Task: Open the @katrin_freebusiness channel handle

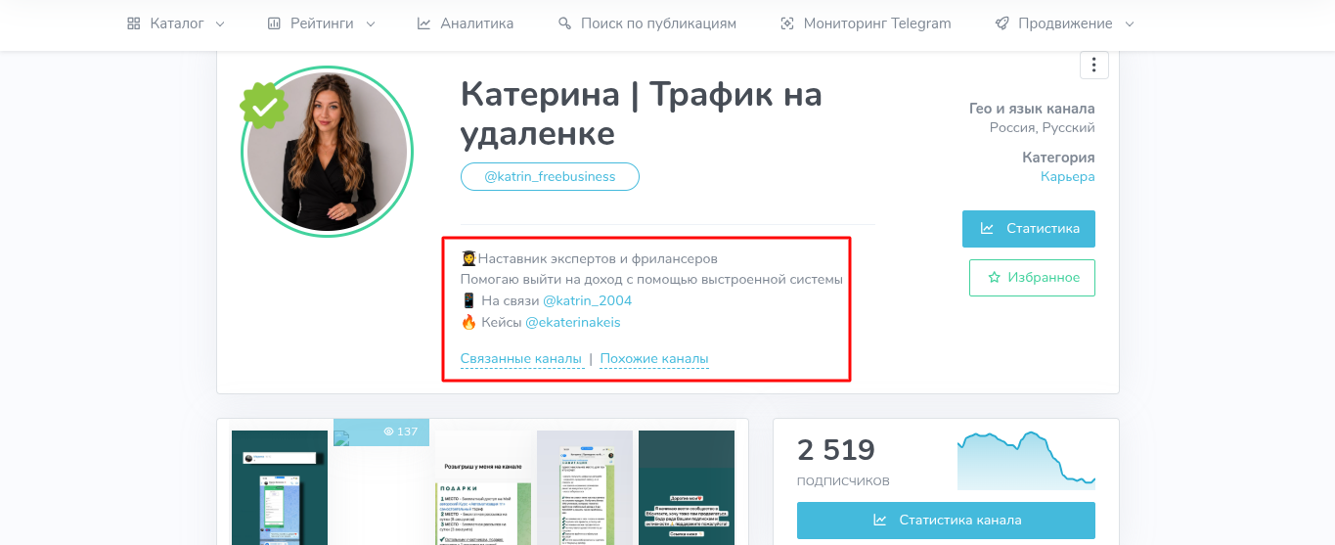Action: tap(550, 177)
